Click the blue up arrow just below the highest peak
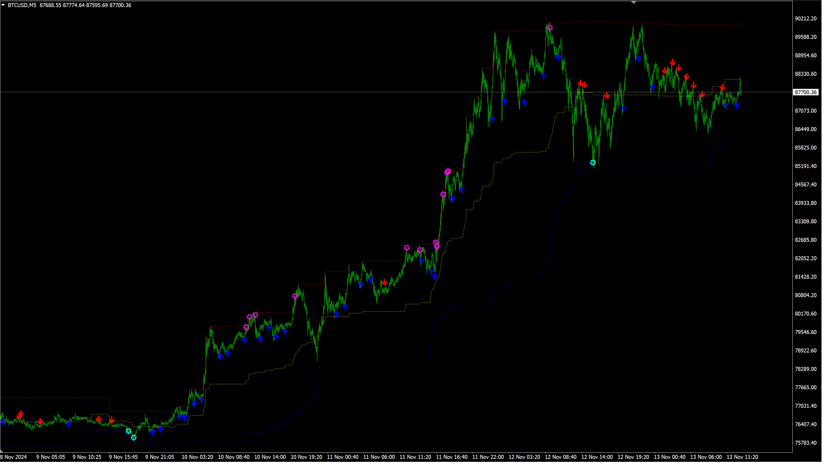Viewport: 822px width, 462px height. pyautogui.click(x=559, y=57)
